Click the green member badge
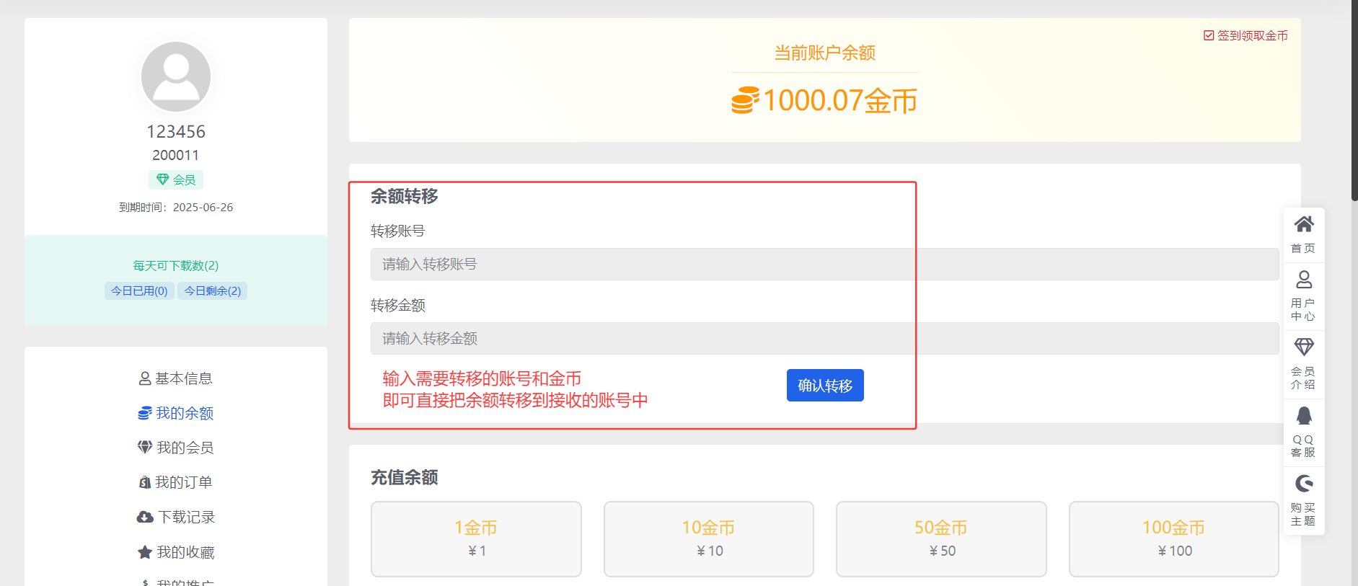This screenshot has height=586, width=1358. pyautogui.click(x=176, y=179)
